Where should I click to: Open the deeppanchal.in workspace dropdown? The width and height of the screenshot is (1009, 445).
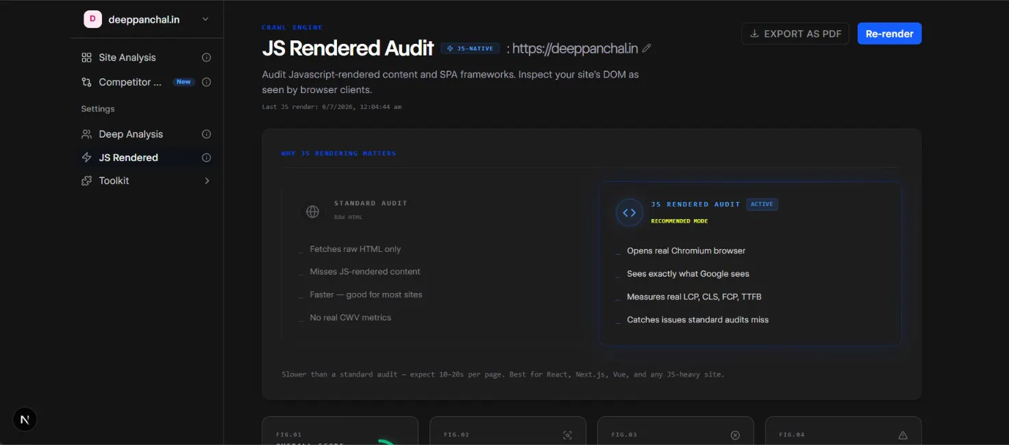tap(147, 19)
